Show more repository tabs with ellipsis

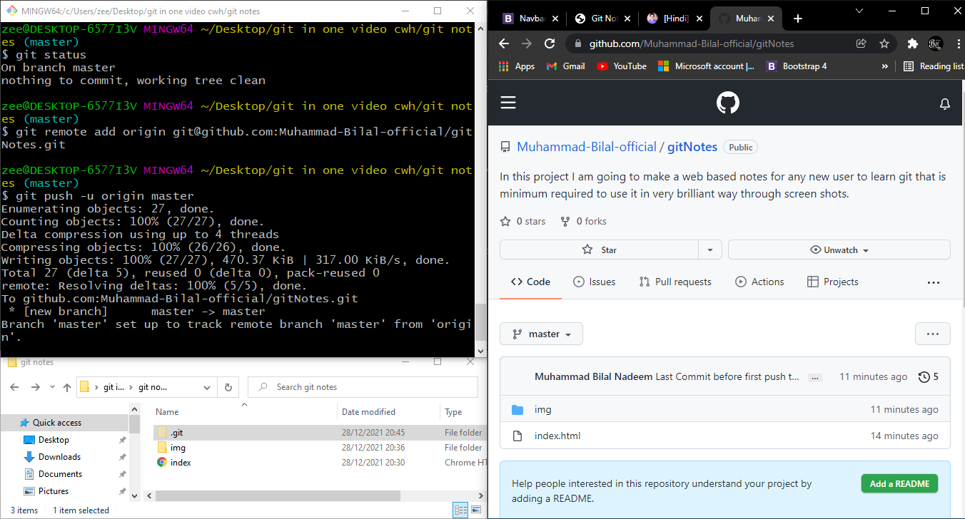coord(934,282)
